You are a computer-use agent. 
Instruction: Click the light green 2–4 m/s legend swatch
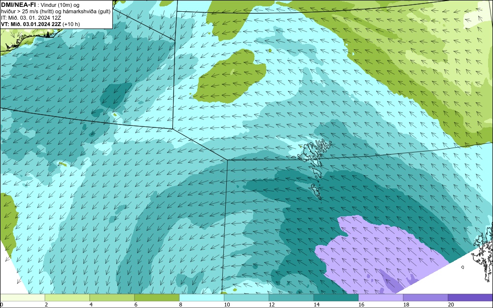point(67,297)
